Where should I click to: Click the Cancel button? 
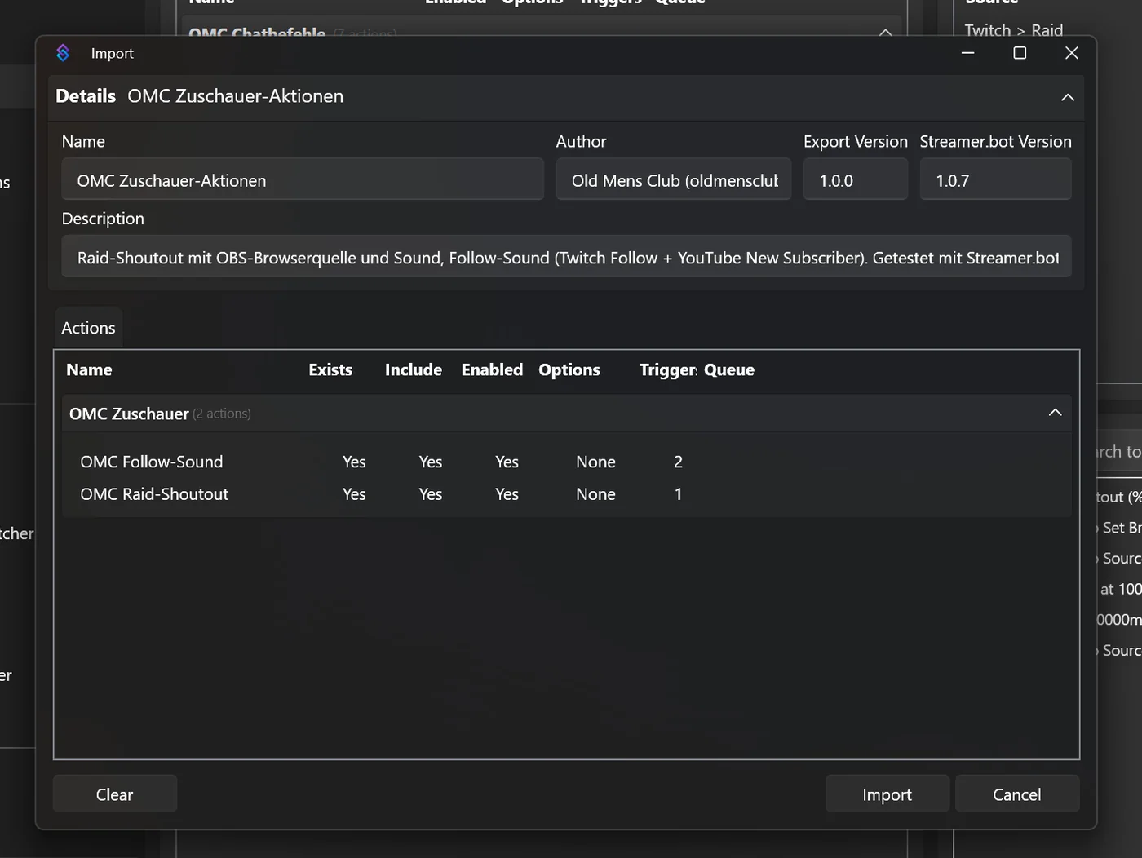pos(1017,794)
